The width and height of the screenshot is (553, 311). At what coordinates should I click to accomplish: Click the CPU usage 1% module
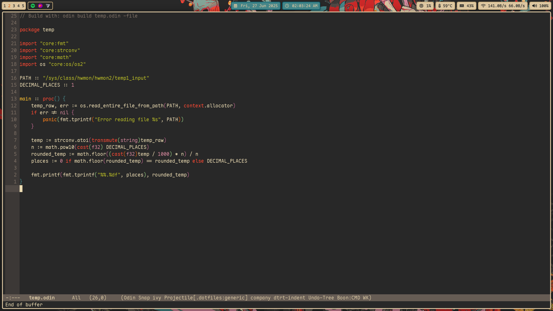(x=425, y=6)
